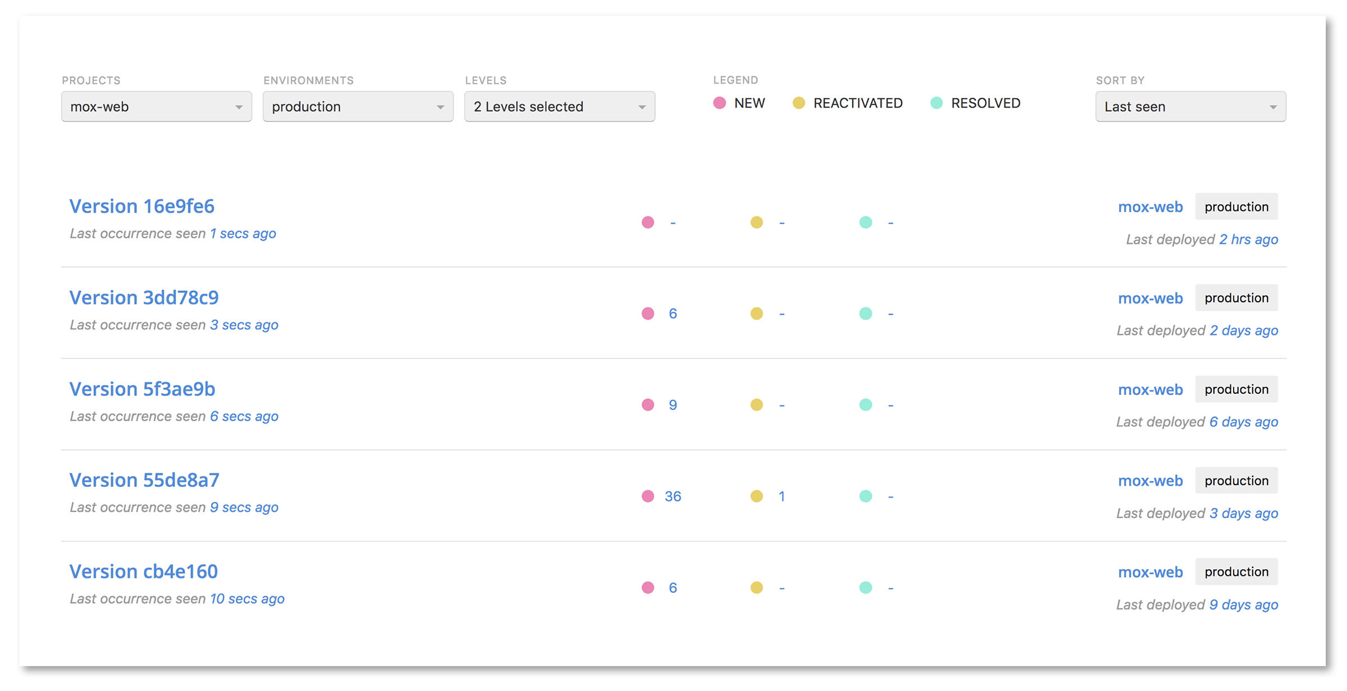
Task: Change the Sort By dropdown from Last seen
Action: point(1190,107)
